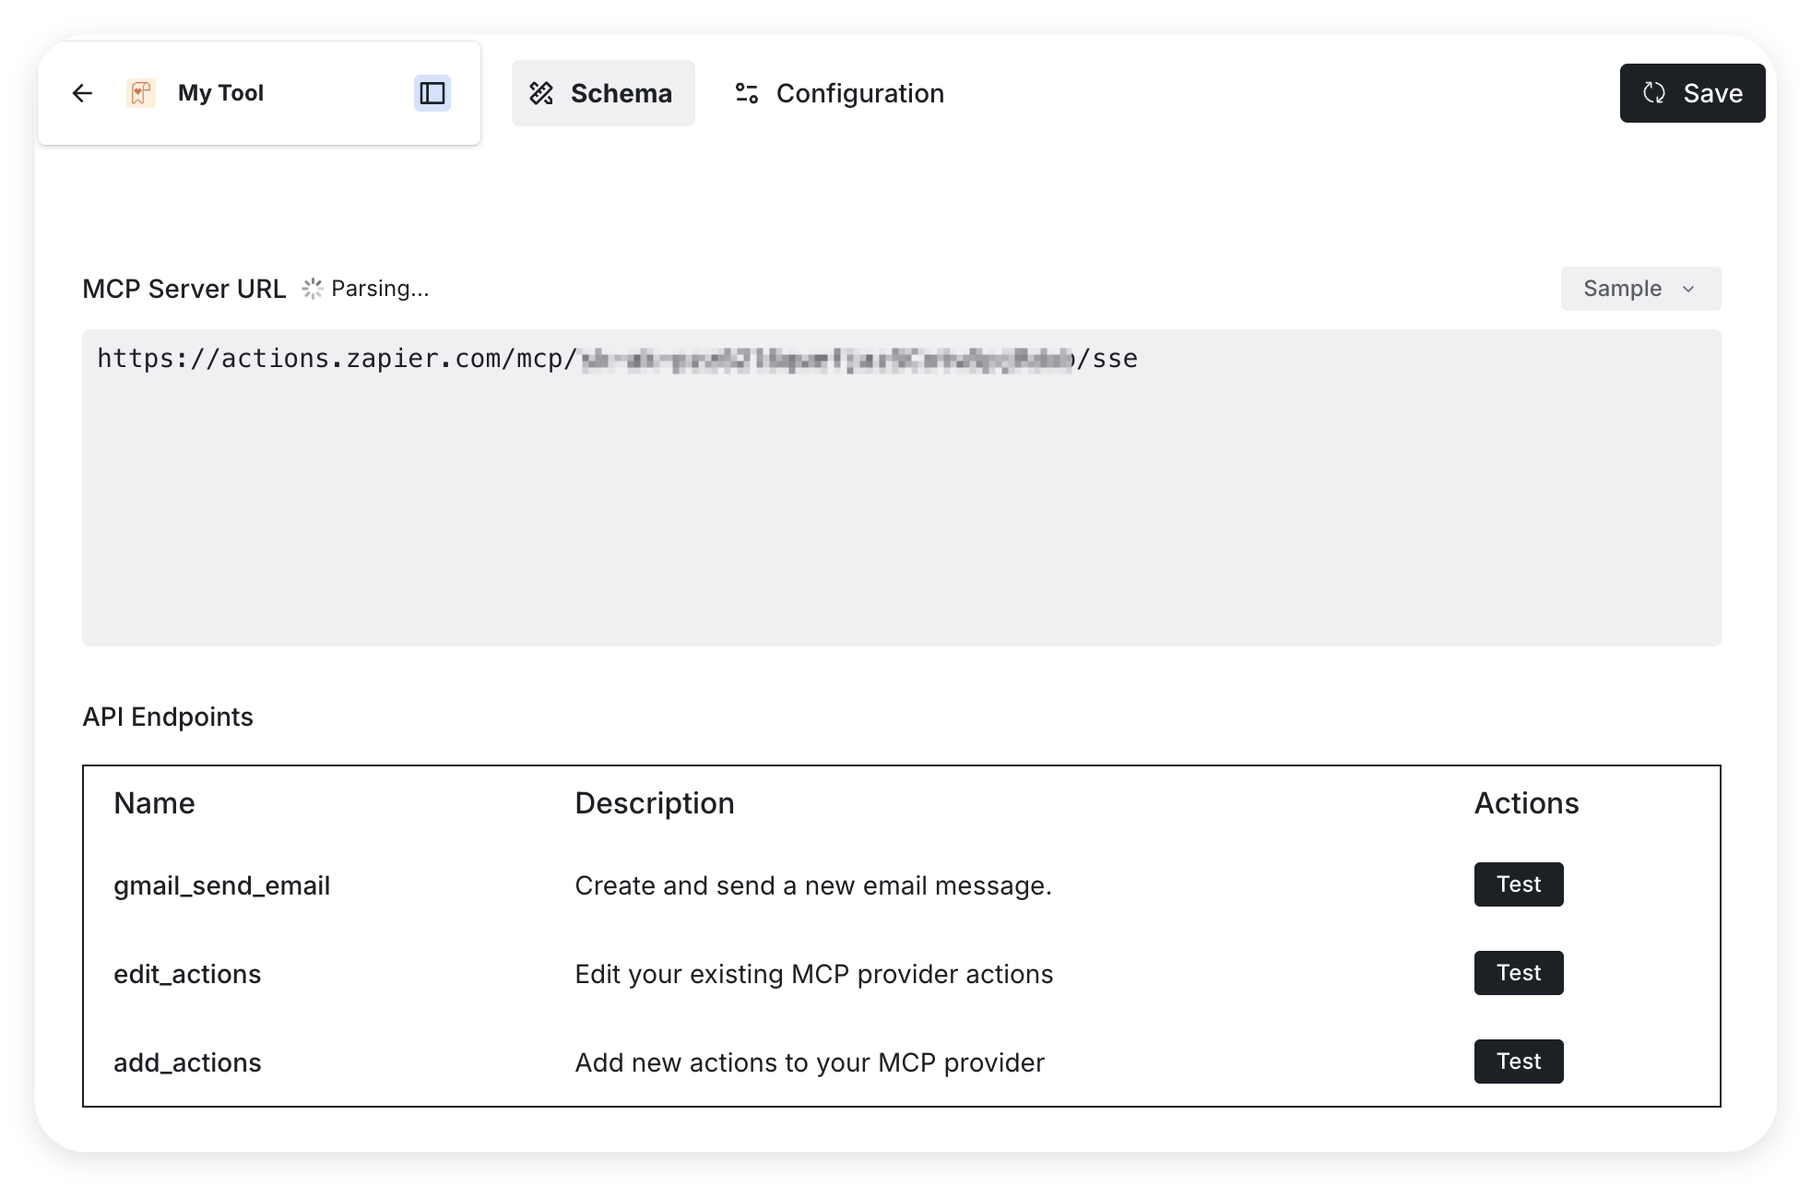
Task: Switch to the Schema tab
Action: coord(603,93)
